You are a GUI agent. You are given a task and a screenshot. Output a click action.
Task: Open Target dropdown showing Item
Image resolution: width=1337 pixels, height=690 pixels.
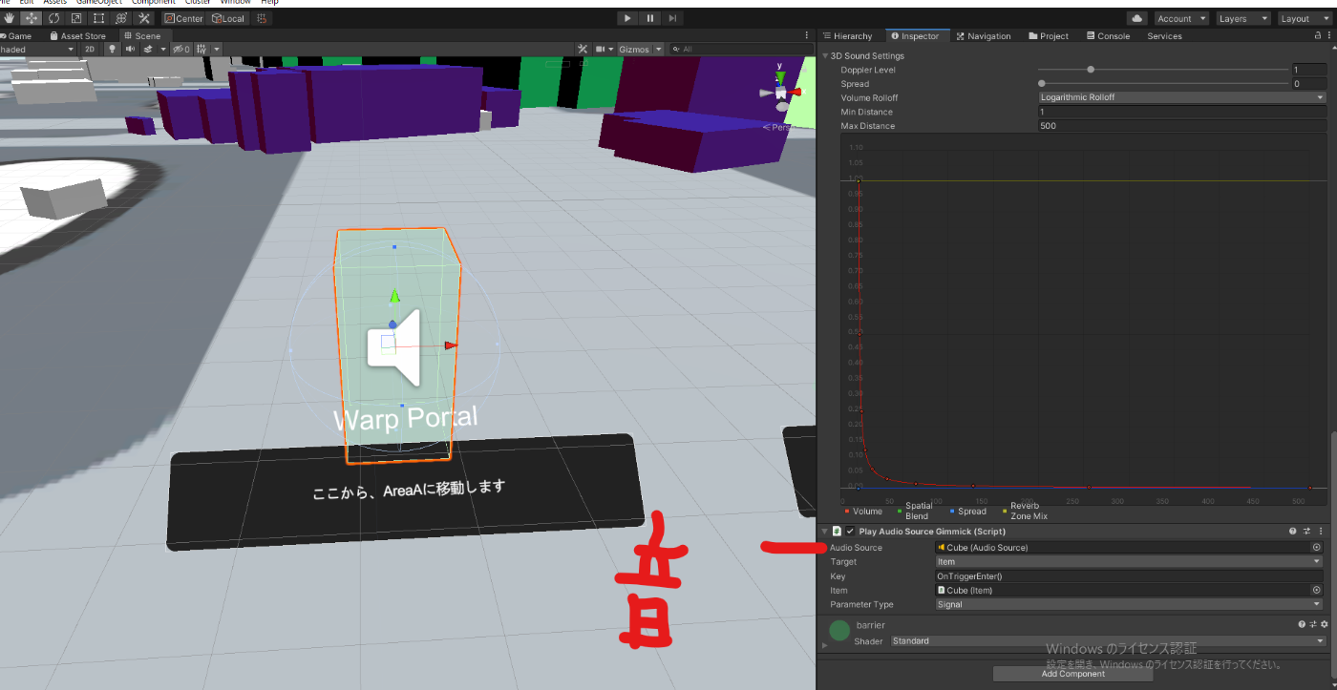click(1131, 562)
